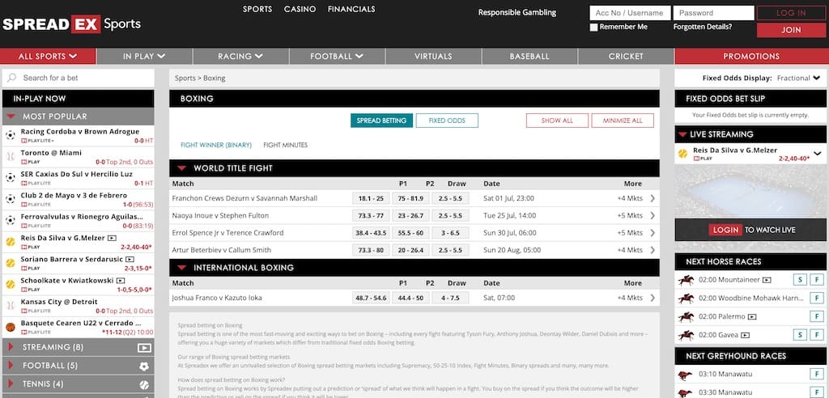Click the Show All button
This screenshot has height=398, width=829.
click(557, 121)
